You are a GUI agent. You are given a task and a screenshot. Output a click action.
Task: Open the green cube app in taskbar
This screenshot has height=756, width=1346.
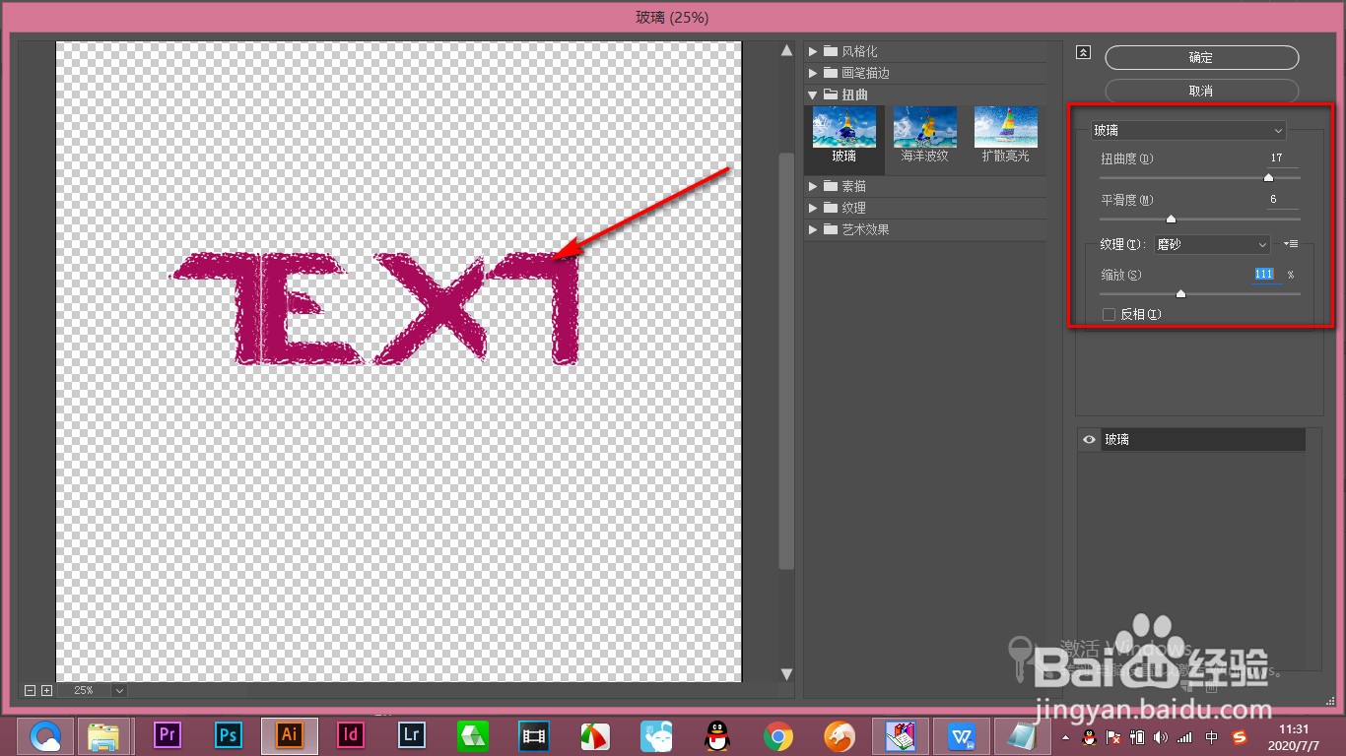(473, 735)
